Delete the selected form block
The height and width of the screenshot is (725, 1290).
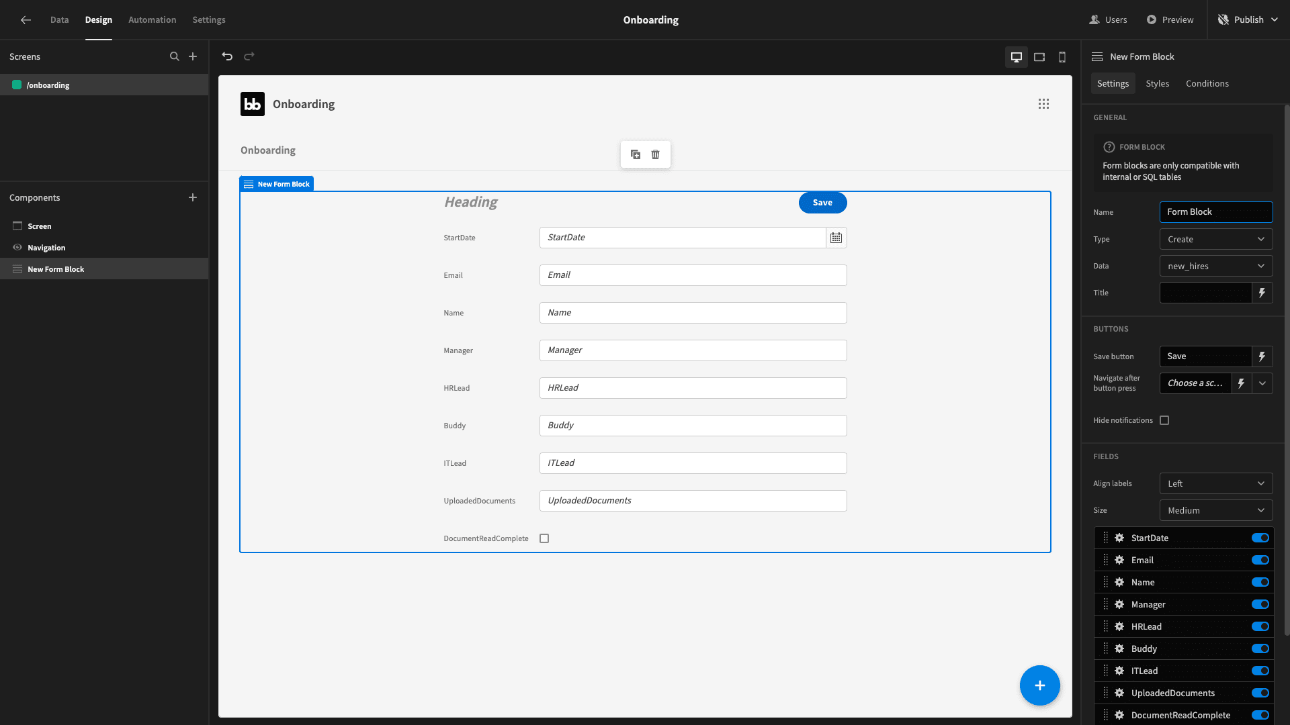[656, 154]
